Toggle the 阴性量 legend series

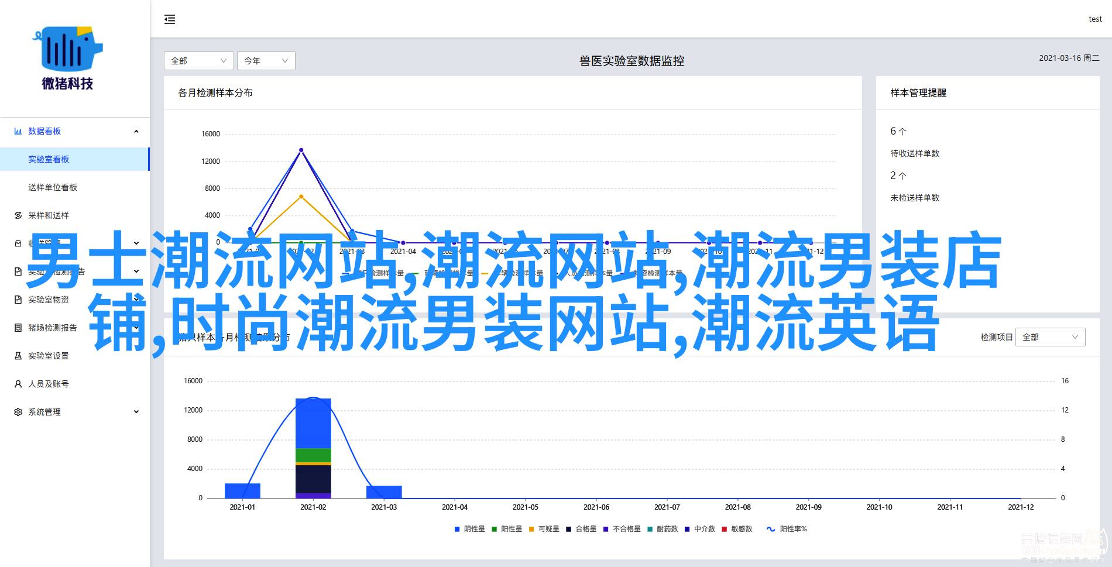pos(470,529)
